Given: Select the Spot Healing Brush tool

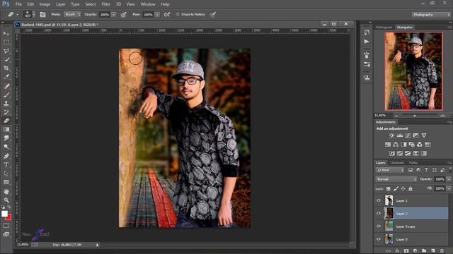Looking at the screenshot, I should pos(6,86).
